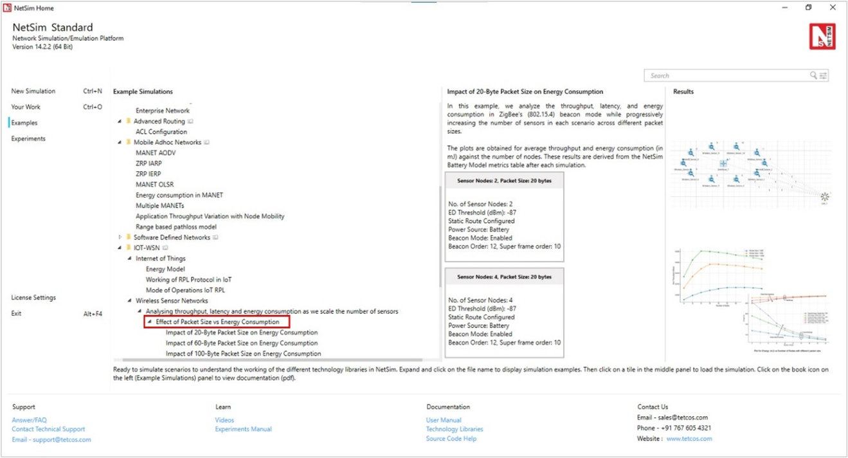848x458 pixels.
Task: Go to Your Work section
Action: click(x=26, y=107)
